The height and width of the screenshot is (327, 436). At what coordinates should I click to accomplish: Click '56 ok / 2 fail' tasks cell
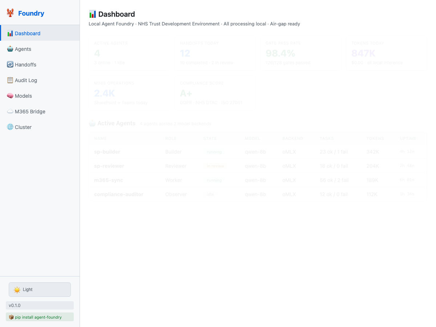pyautogui.click(x=334, y=180)
